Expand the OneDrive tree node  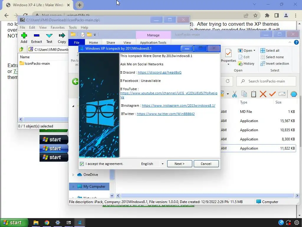[x=73, y=175]
